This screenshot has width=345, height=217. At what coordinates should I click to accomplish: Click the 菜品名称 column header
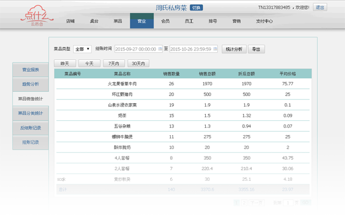pos(122,74)
